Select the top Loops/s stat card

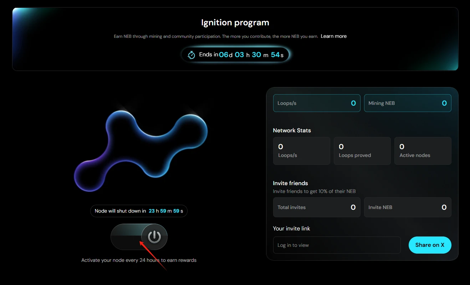pos(316,103)
